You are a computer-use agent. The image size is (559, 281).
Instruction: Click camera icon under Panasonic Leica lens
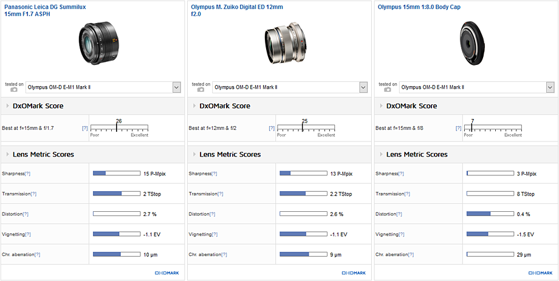pos(14,90)
